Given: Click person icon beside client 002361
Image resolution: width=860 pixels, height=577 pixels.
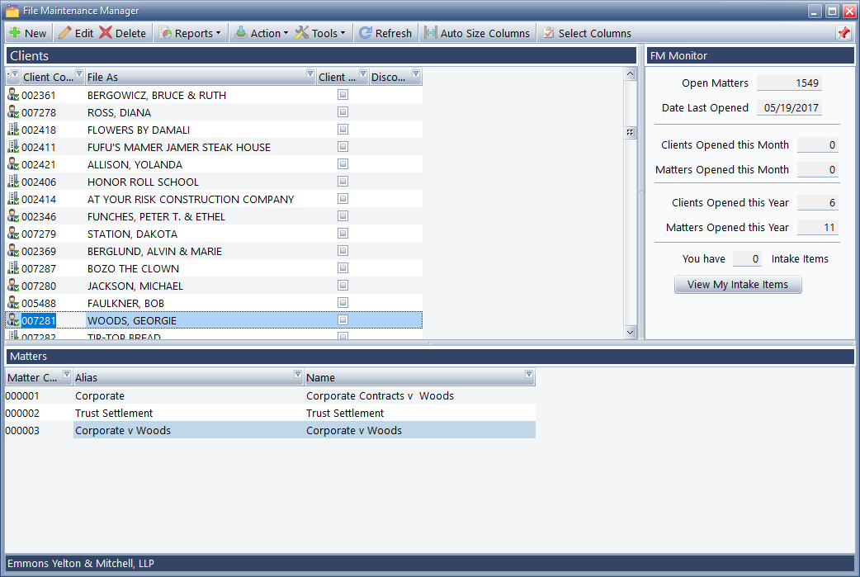Looking at the screenshot, I should pos(12,95).
